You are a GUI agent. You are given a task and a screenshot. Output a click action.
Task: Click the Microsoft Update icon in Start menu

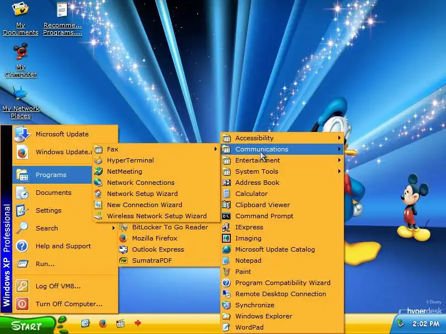(x=22, y=134)
